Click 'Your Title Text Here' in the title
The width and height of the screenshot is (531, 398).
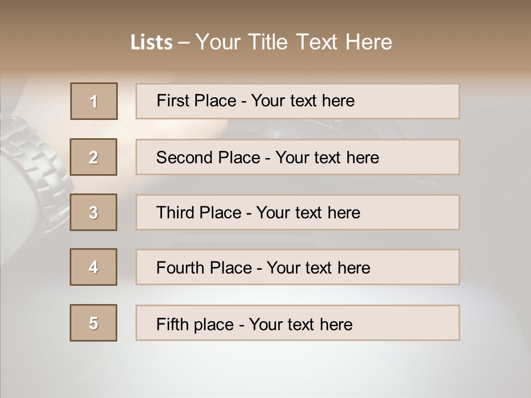(294, 42)
